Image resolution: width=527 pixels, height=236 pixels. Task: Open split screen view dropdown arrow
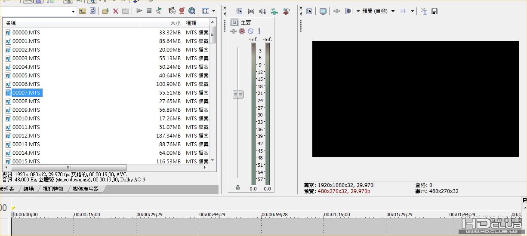click(x=358, y=11)
